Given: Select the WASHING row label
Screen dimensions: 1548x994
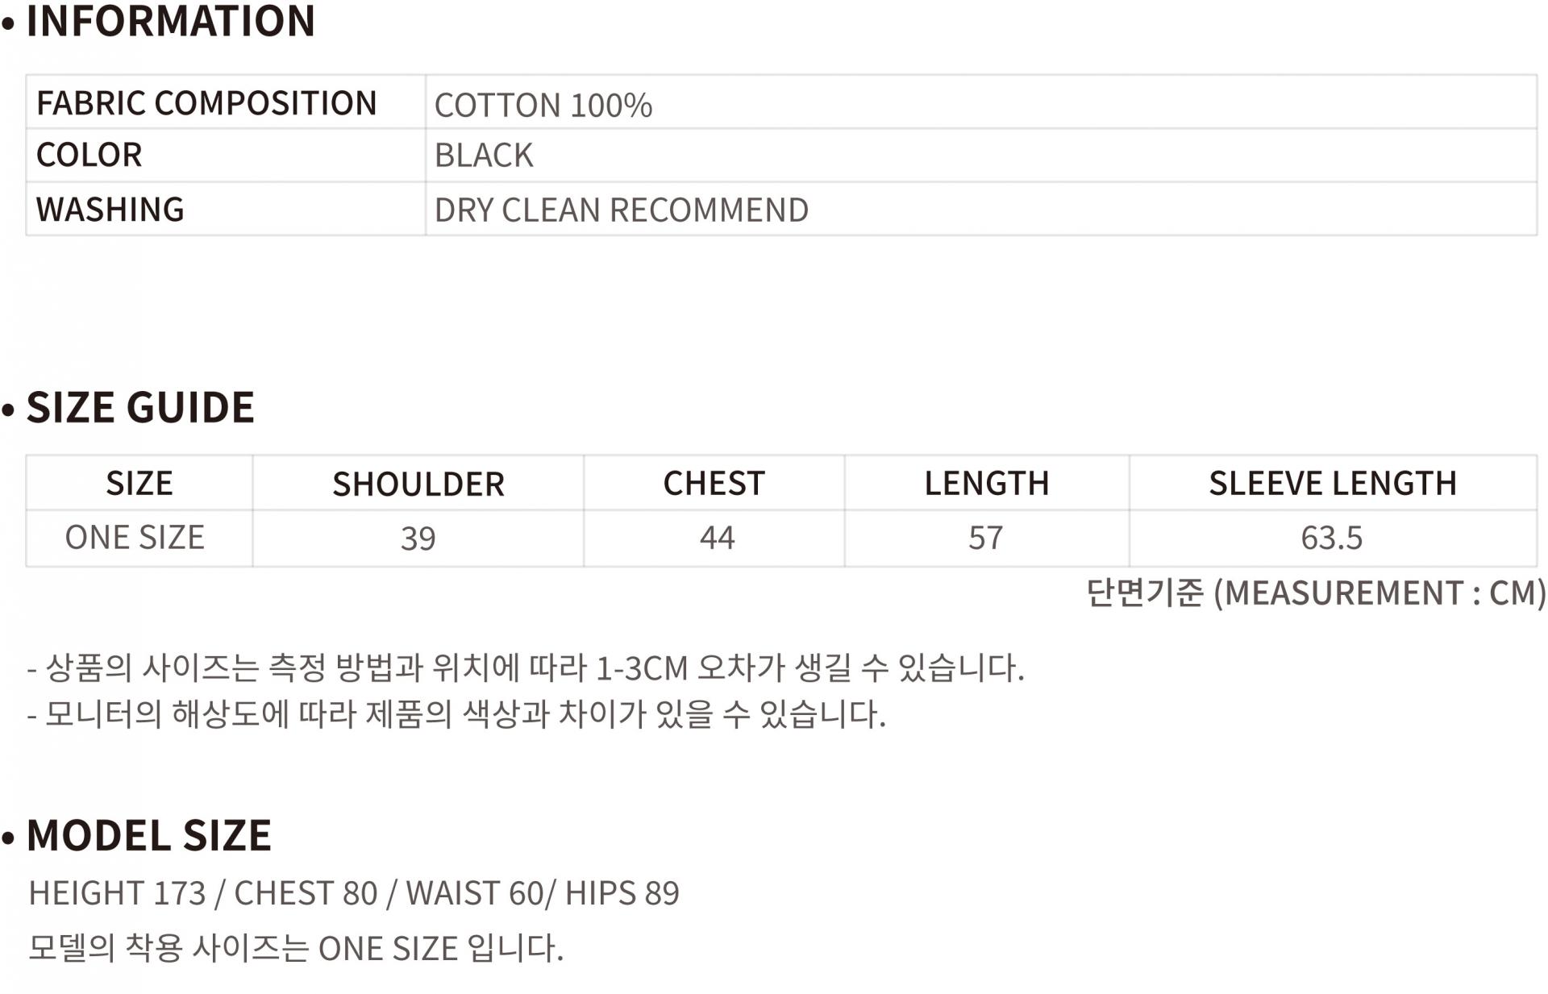Looking at the screenshot, I should 110,210.
